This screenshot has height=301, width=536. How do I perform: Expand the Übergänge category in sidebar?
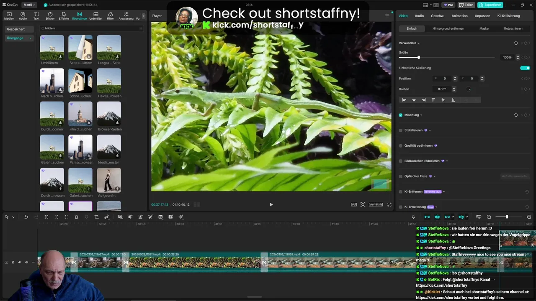[30, 38]
